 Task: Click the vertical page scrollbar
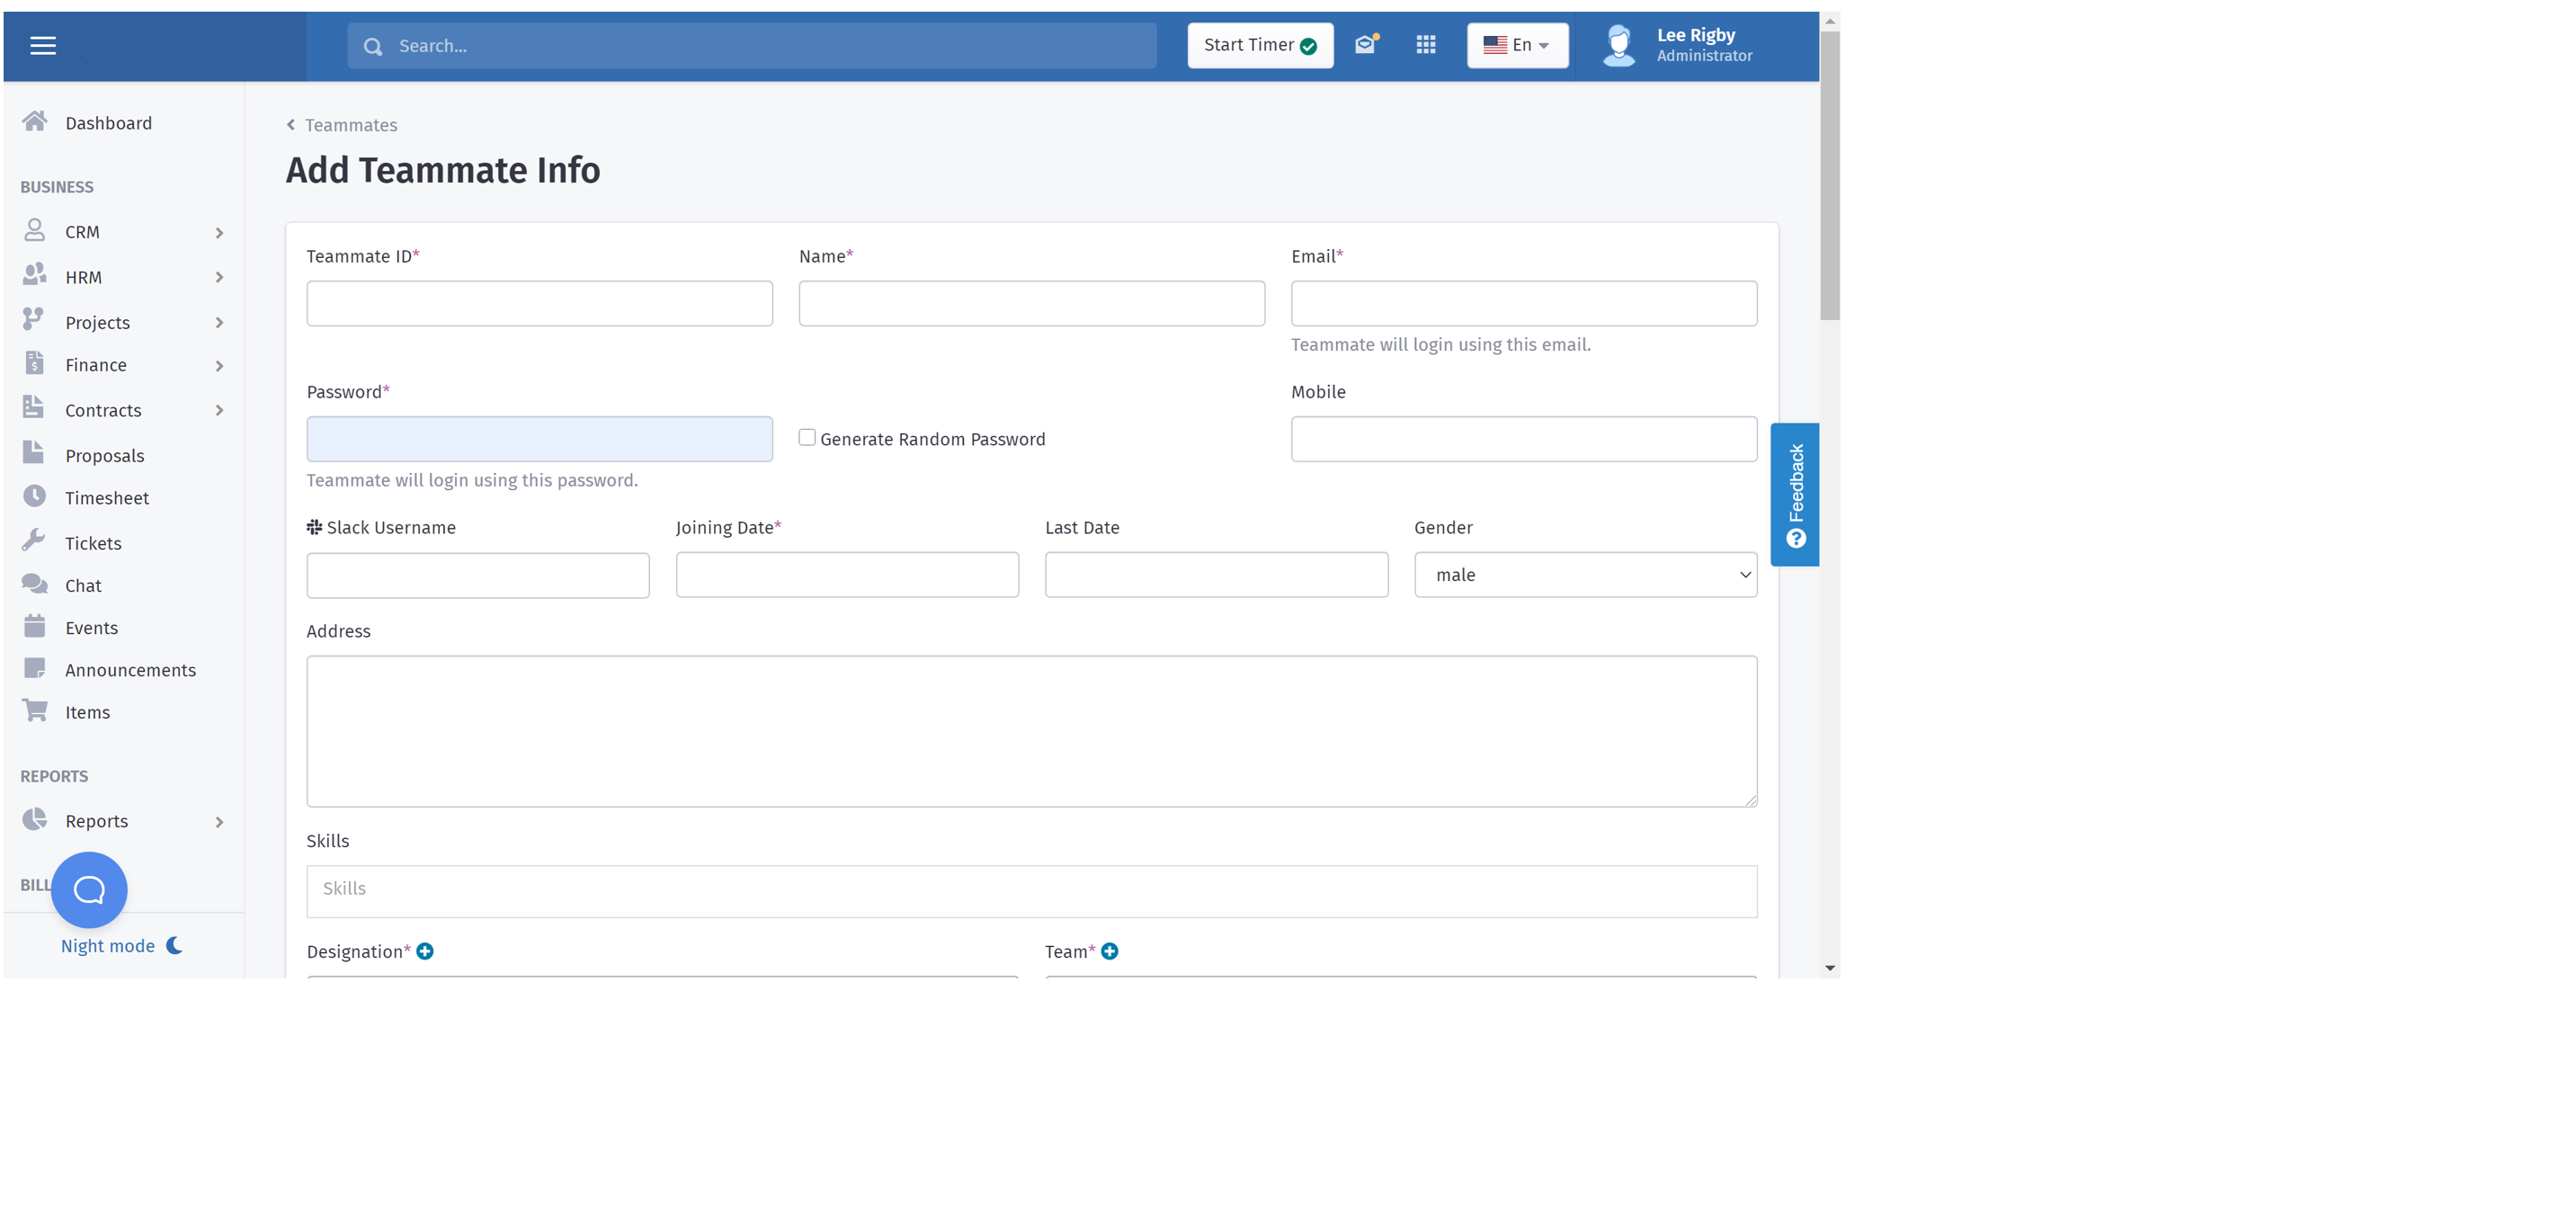1829,176
